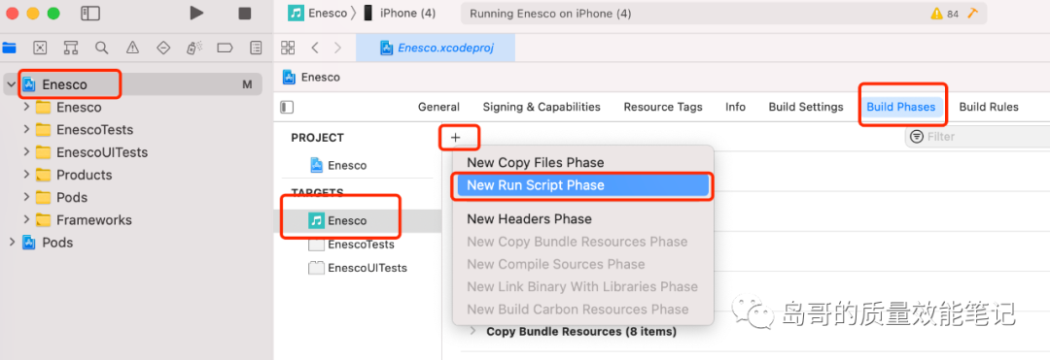This screenshot has width=1050, height=360.
Task: Go back with the left chevron
Action: pyautogui.click(x=315, y=48)
